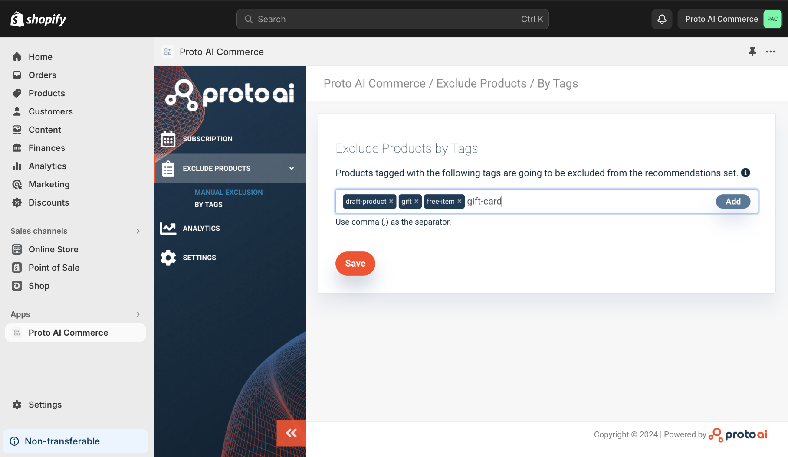Expand the Exclude Products submenu chevron
This screenshot has height=457, width=788.
(291, 168)
